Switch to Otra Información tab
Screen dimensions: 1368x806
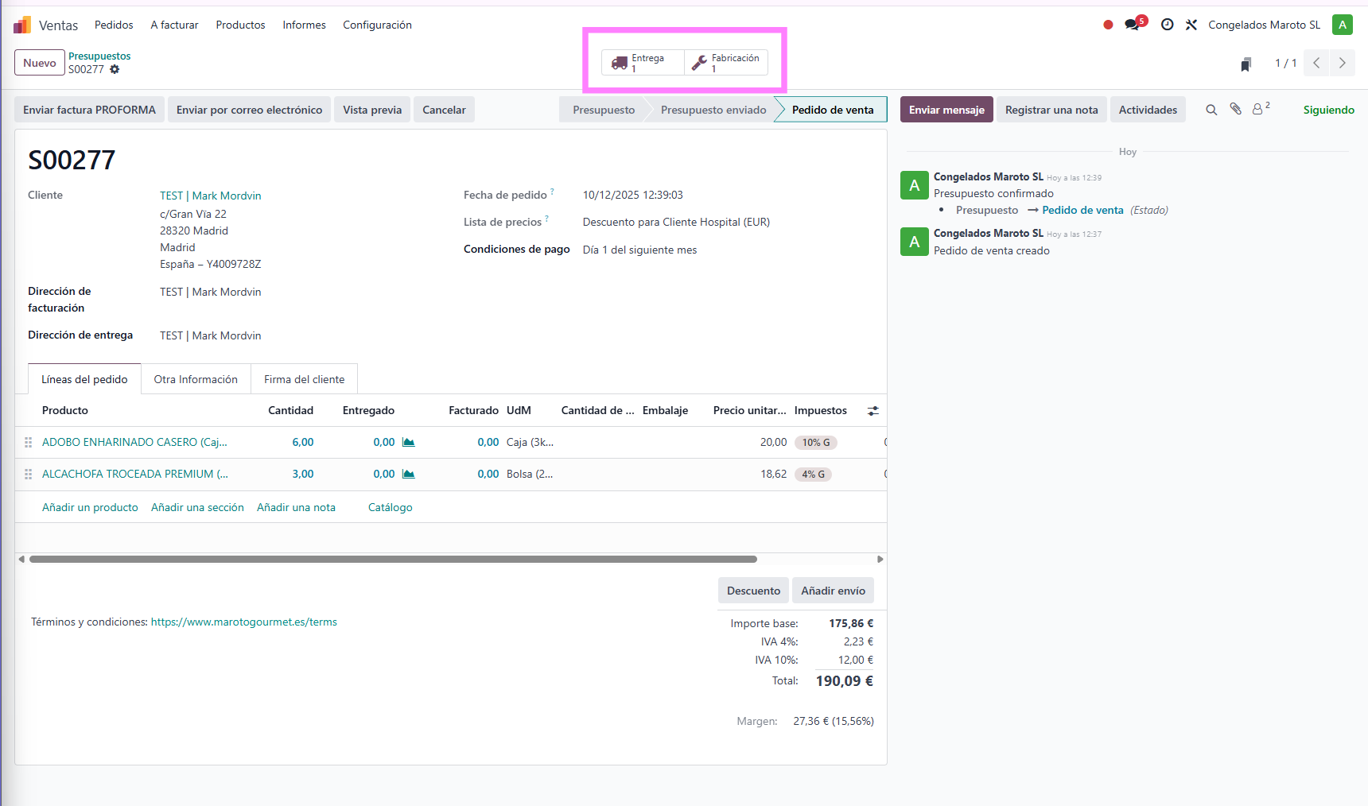click(196, 379)
